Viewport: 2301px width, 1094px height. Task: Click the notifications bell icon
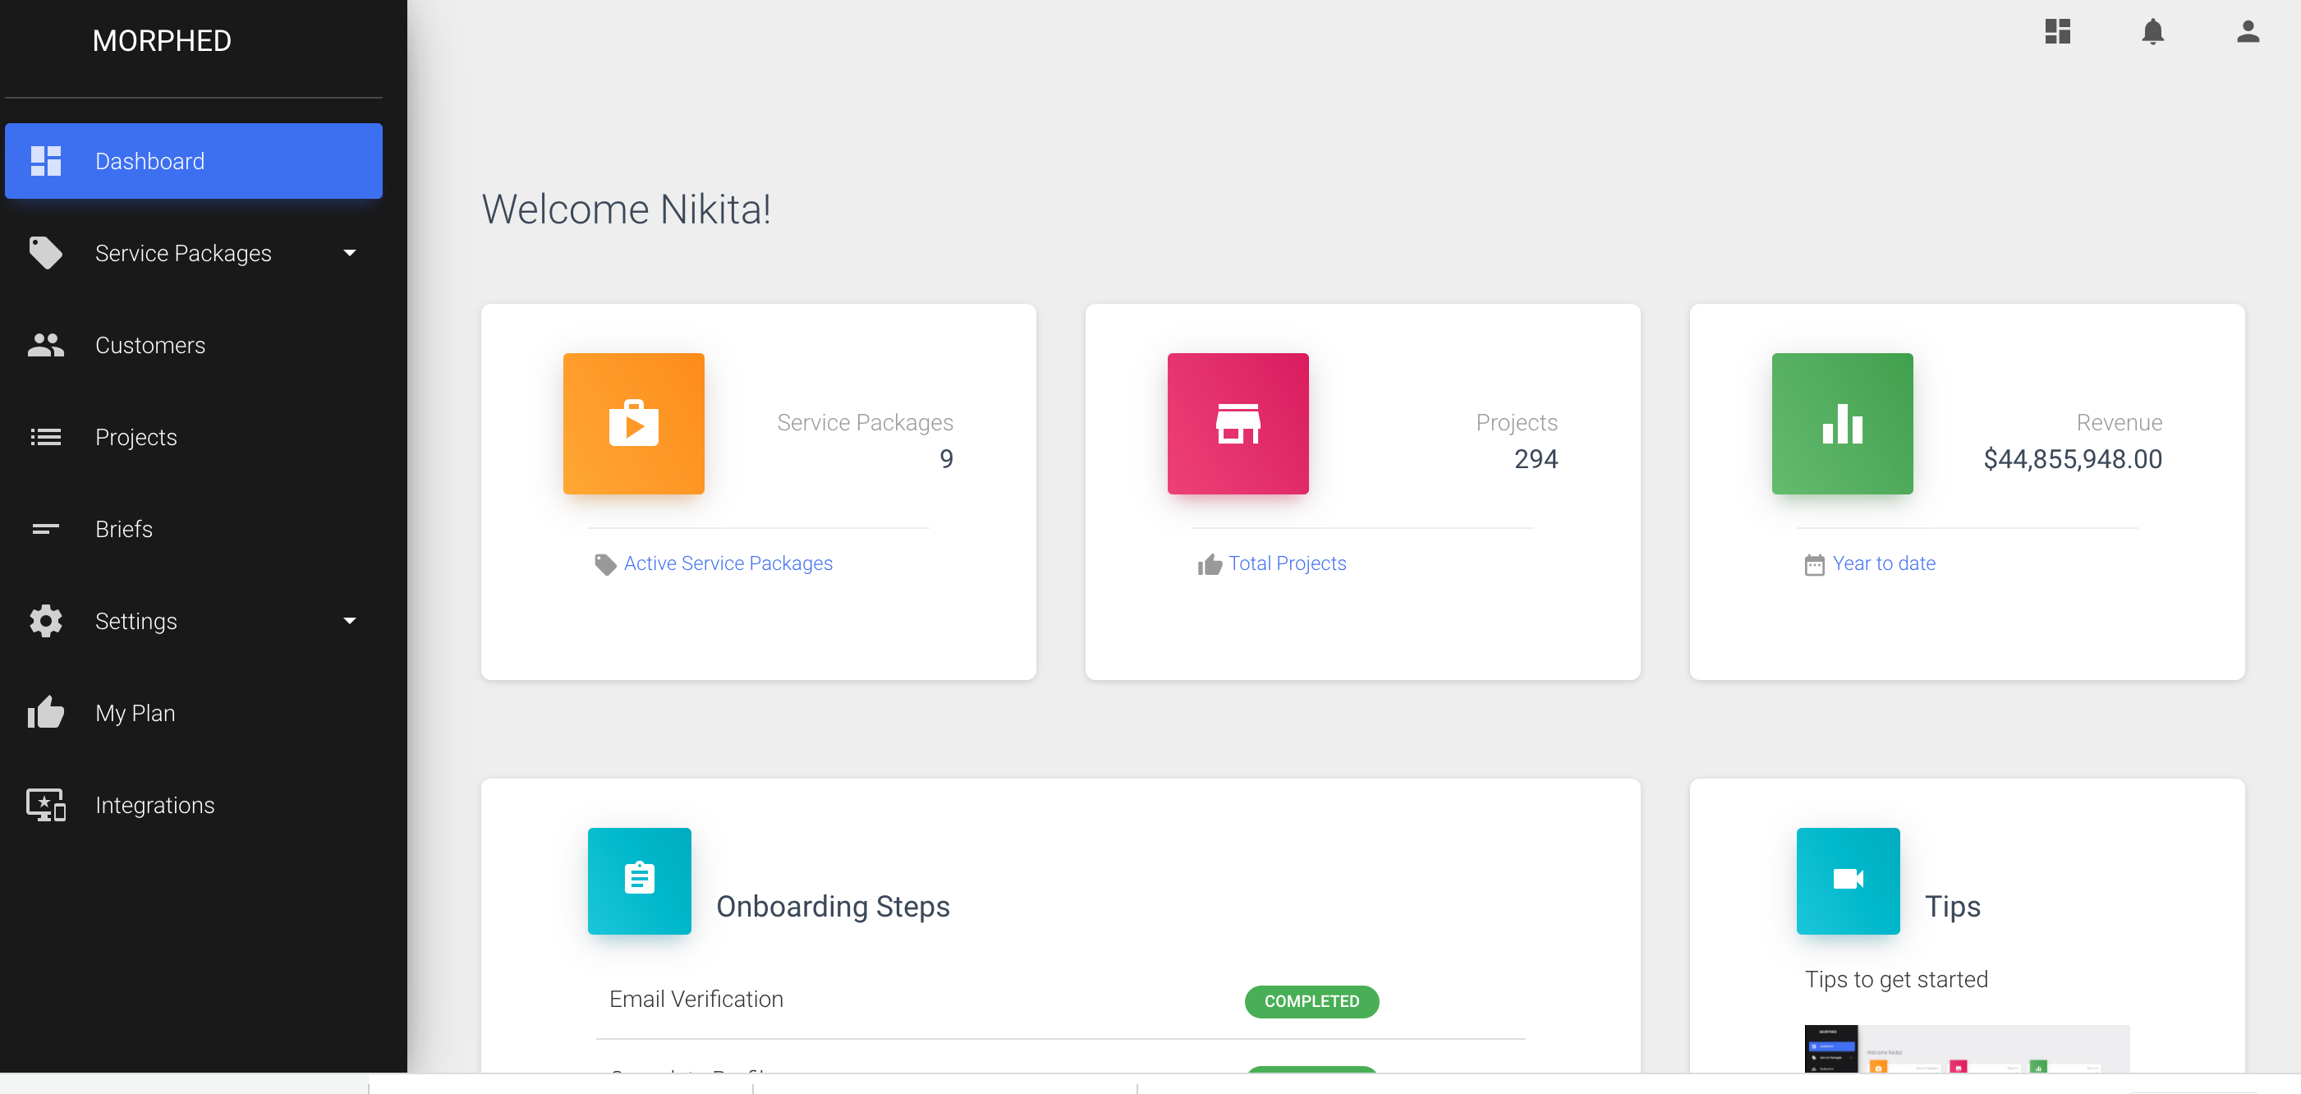(x=2152, y=32)
